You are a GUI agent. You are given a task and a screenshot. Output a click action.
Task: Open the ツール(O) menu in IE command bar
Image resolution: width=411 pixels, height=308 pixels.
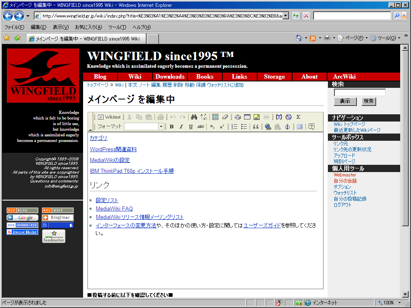point(385,38)
